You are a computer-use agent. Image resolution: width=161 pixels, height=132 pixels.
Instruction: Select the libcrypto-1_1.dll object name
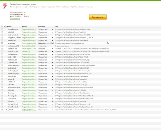coord(13,104)
